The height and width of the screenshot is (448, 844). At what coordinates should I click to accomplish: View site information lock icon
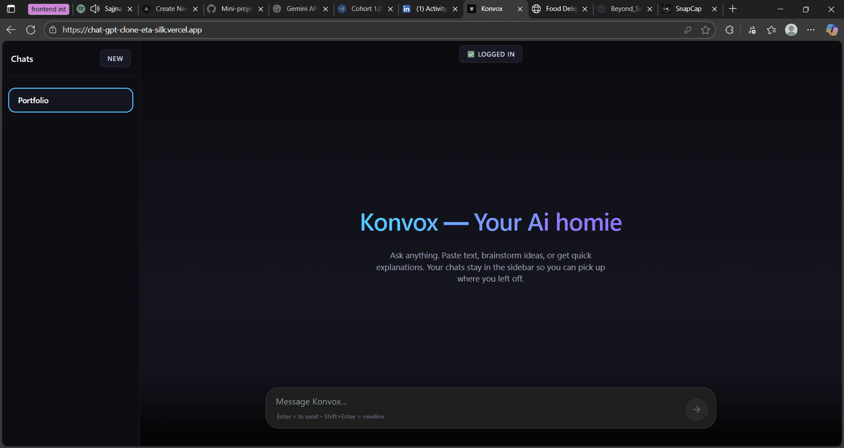pos(53,30)
